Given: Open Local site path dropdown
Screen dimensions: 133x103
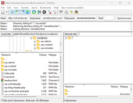Looking at the screenshot, I should click(61, 34).
